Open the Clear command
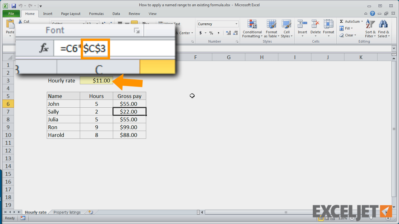Screen dimensions: 399x224 pyautogui.click(x=348, y=35)
